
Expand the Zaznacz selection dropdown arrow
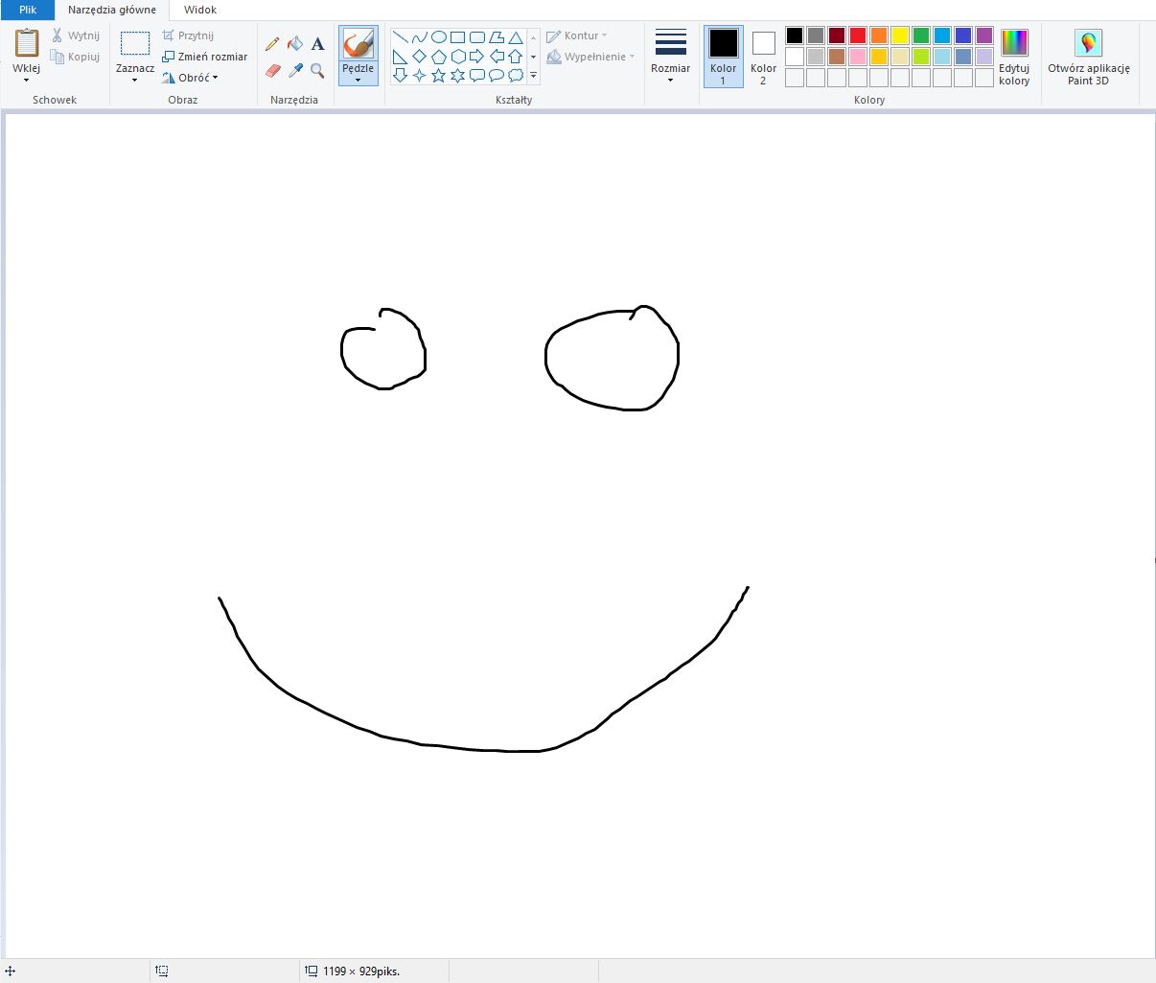coord(134,80)
